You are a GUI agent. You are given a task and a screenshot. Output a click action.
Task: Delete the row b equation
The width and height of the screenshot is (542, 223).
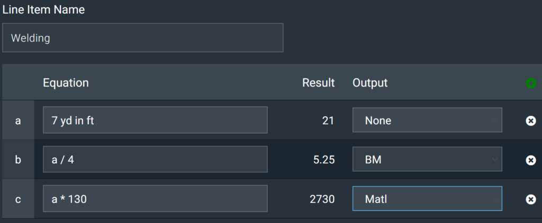531,160
